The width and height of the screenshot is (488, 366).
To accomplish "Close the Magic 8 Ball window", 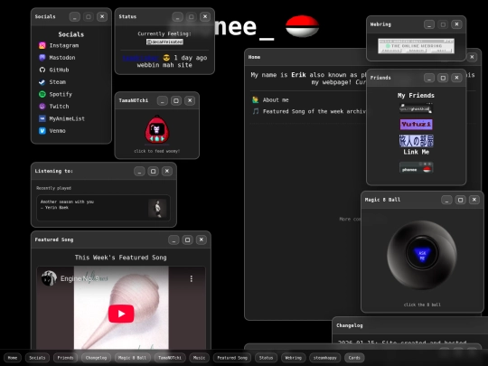I will tap(474, 200).
